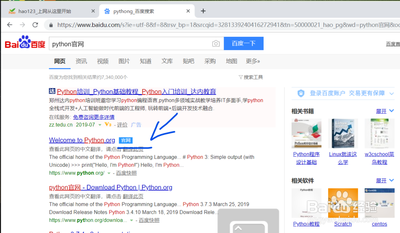Click Python程序设计基础 book cover
Screen dimensions: 400x233
[x=306, y=133]
